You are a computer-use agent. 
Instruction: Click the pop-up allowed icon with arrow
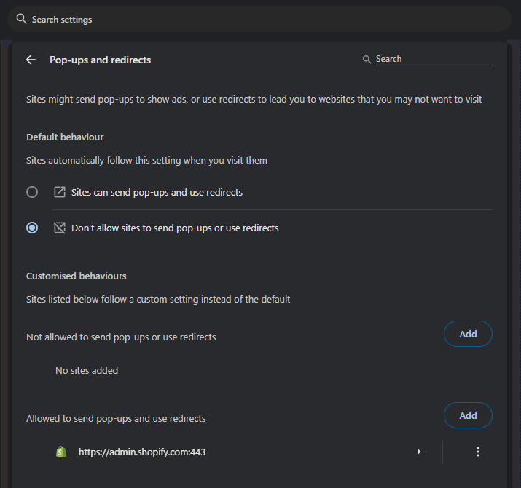point(60,193)
